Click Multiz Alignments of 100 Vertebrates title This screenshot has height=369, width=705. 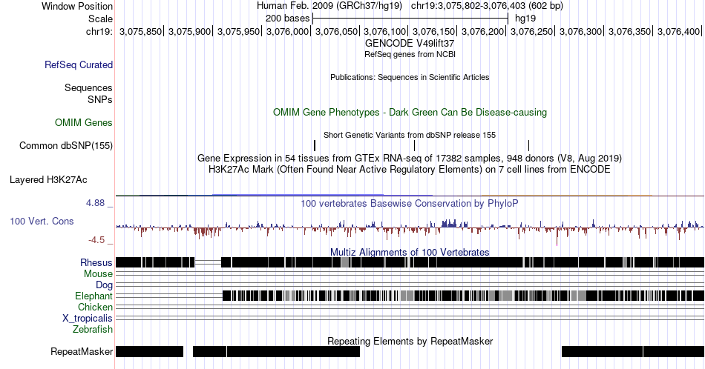click(410, 252)
